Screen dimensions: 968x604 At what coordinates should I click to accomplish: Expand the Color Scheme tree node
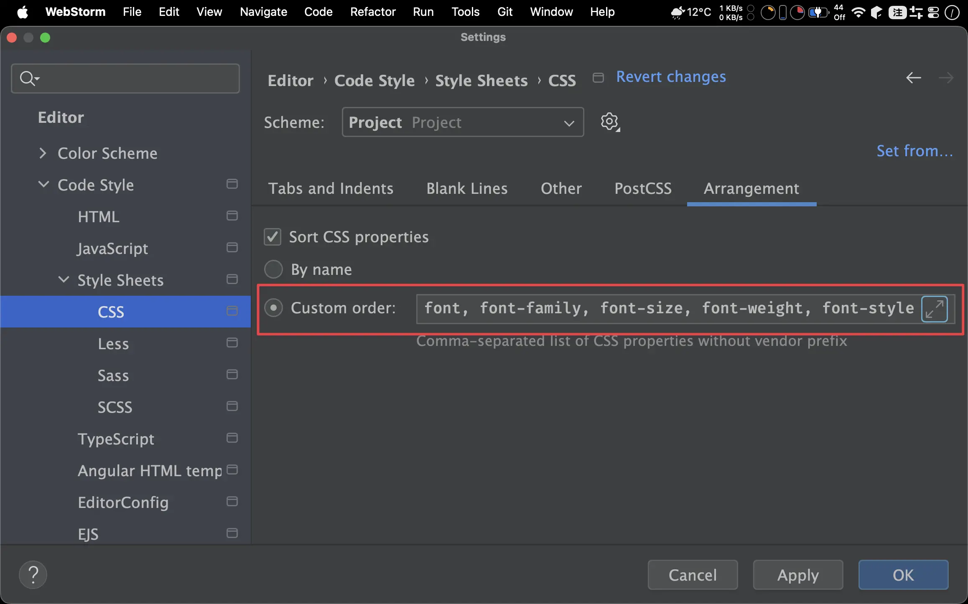pyautogui.click(x=43, y=153)
